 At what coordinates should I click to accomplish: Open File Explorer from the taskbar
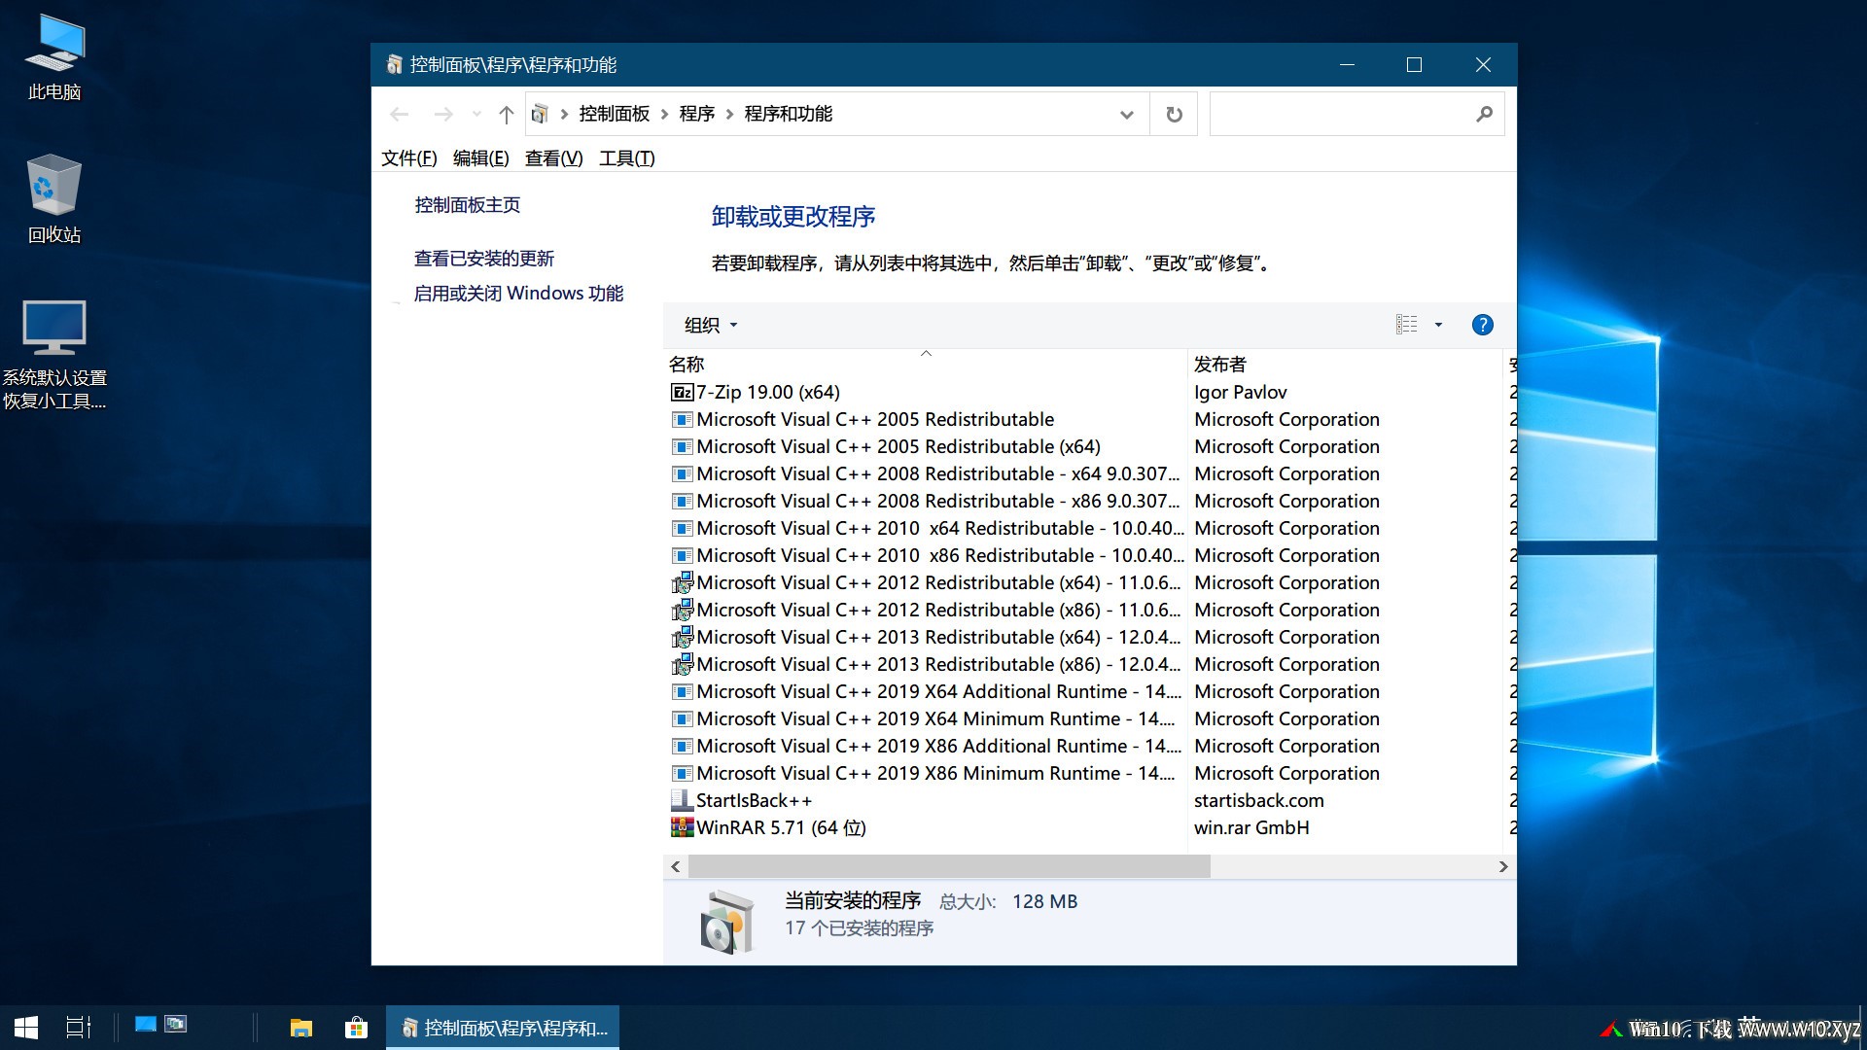(x=301, y=1028)
